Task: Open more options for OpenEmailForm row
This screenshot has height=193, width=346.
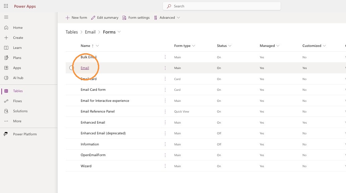Action: [165, 155]
